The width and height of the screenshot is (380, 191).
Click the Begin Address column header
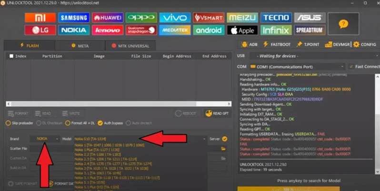(177, 56)
